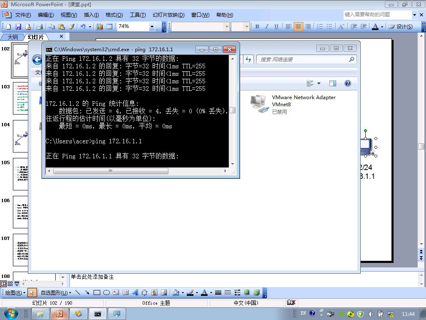The width and height of the screenshot is (426, 320).
Task: Click the back button in network connections window
Action: click(x=37, y=60)
